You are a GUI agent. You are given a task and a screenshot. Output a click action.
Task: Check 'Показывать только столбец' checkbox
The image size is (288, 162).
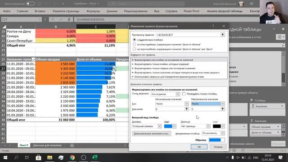pos(184,94)
